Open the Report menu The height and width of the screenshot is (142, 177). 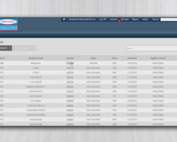[x=135, y=19]
